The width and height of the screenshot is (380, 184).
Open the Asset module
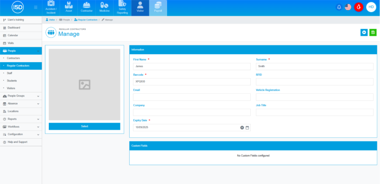click(x=69, y=8)
